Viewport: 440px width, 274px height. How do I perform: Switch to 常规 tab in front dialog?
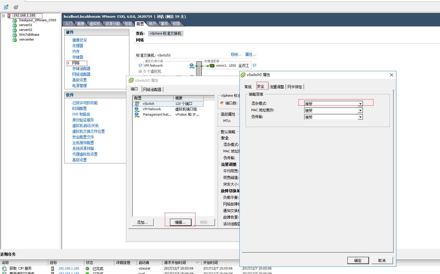(x=248, y=87)
